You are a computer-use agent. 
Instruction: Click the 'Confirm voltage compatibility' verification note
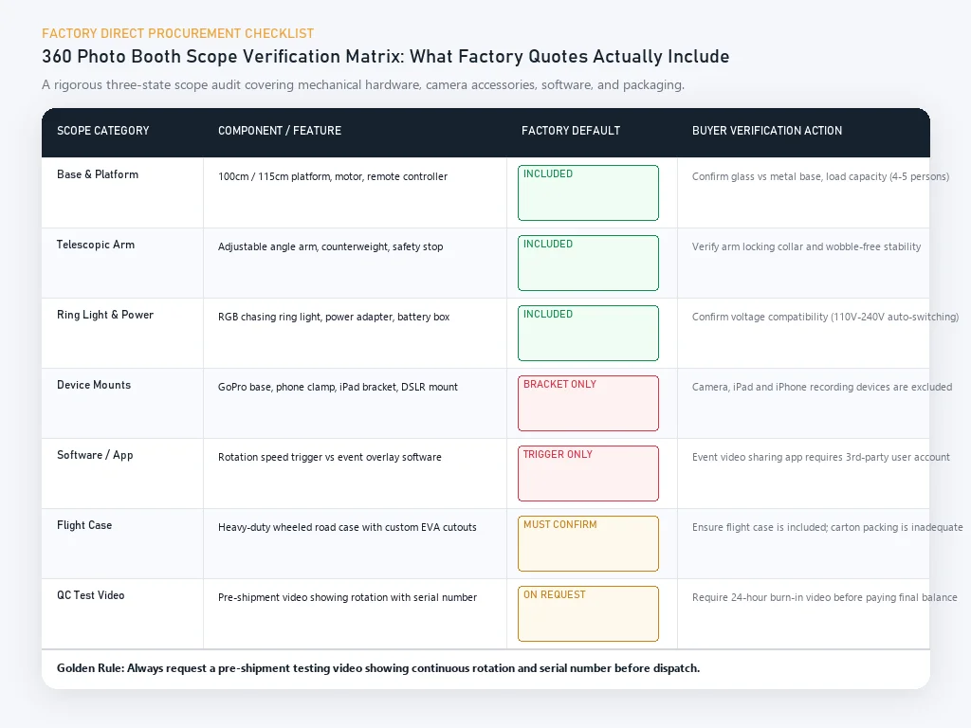tap(826, 317)
